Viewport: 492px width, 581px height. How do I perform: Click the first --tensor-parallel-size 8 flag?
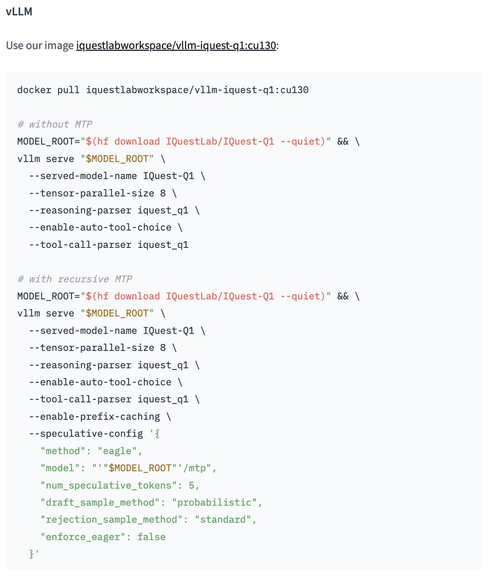pos(102,193)
